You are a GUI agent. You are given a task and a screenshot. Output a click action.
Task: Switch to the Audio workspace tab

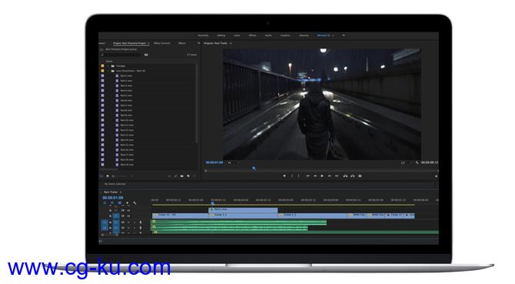(x=268, y=35)
